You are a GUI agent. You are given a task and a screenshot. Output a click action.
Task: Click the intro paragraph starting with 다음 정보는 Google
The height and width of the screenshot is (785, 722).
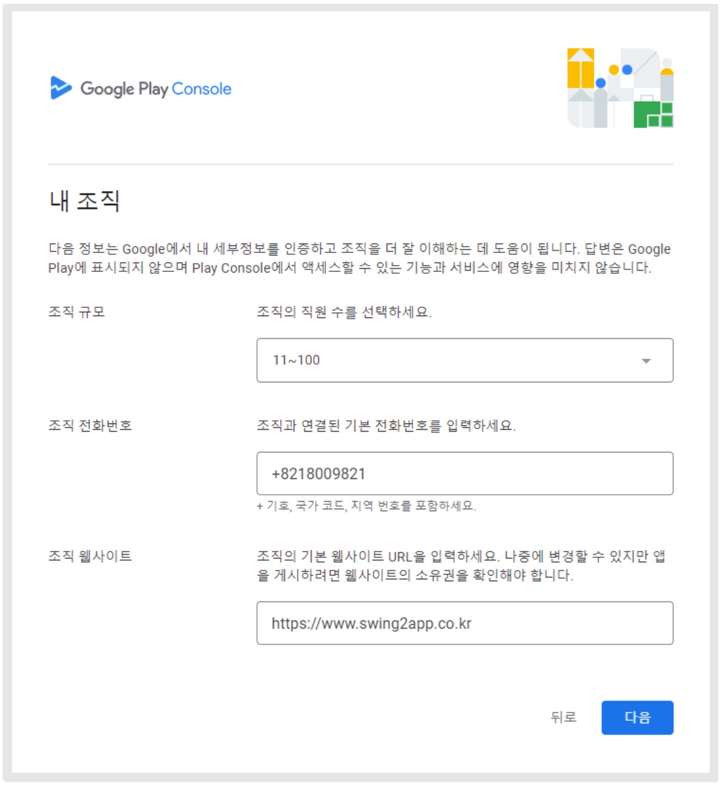[x=359, y=258]
